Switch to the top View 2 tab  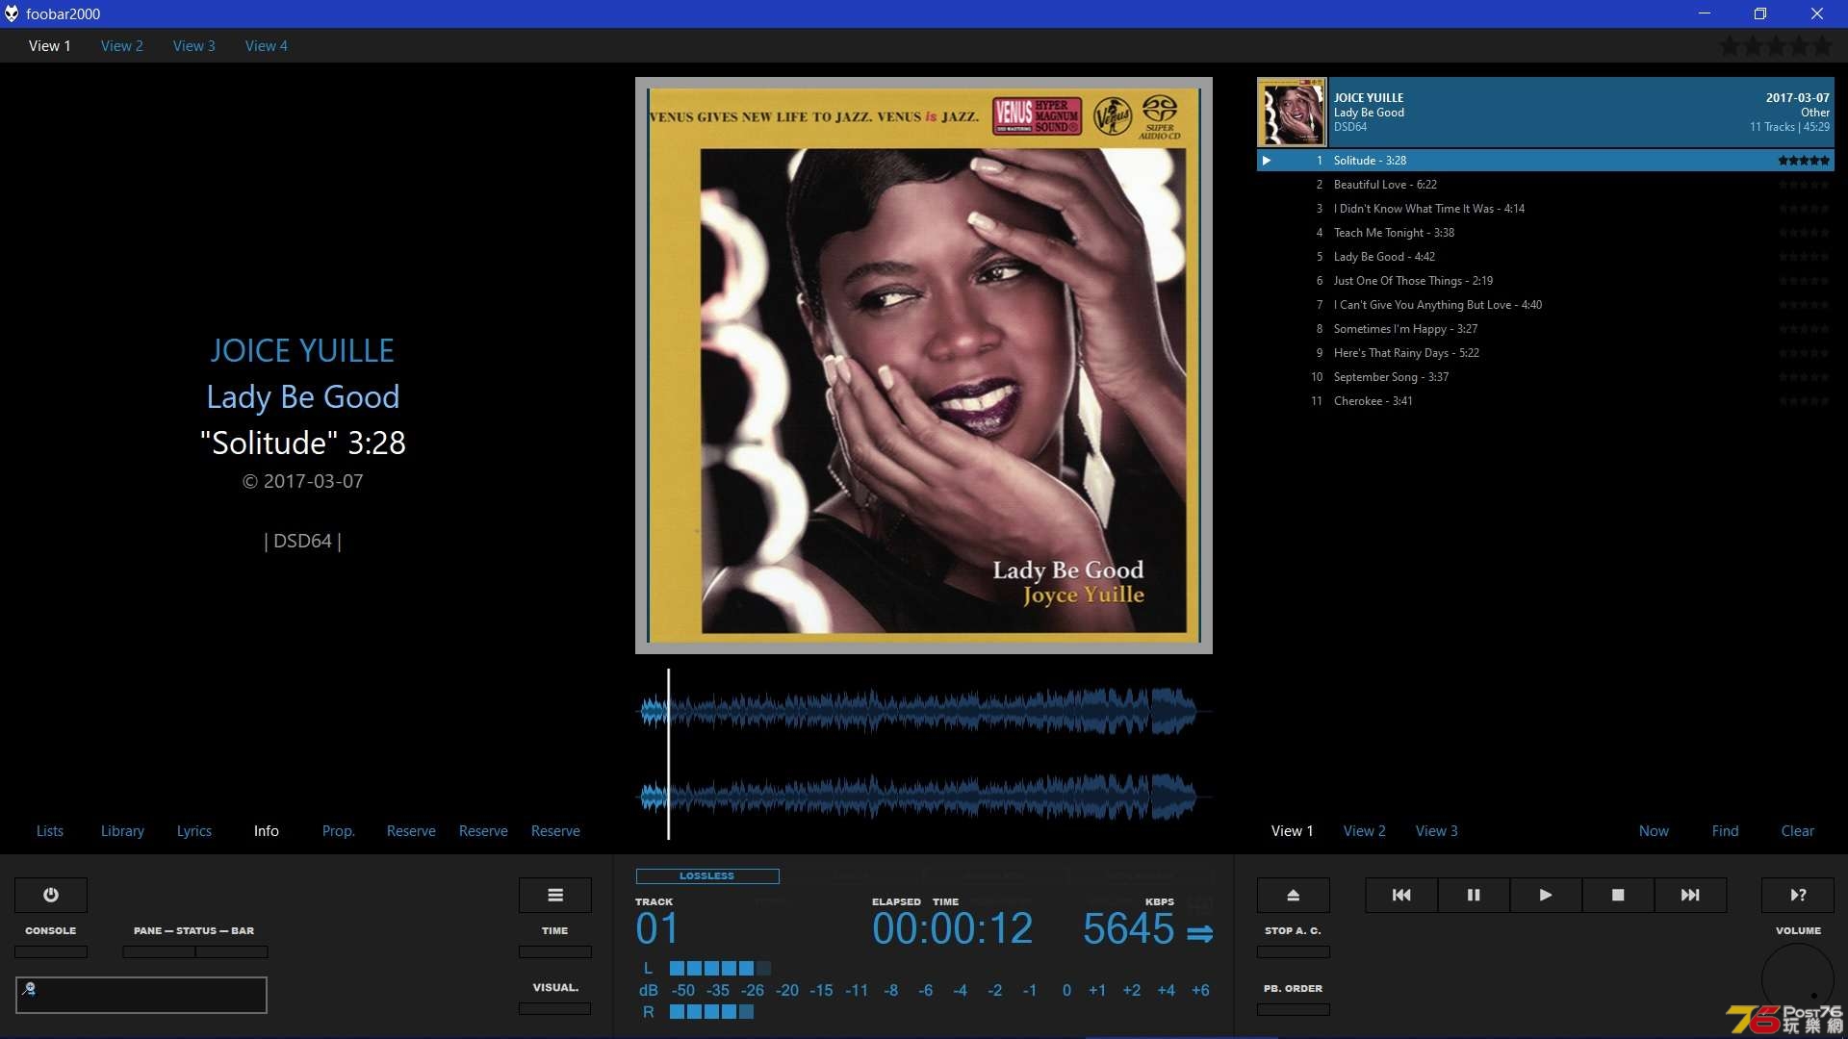coord(122,45)
